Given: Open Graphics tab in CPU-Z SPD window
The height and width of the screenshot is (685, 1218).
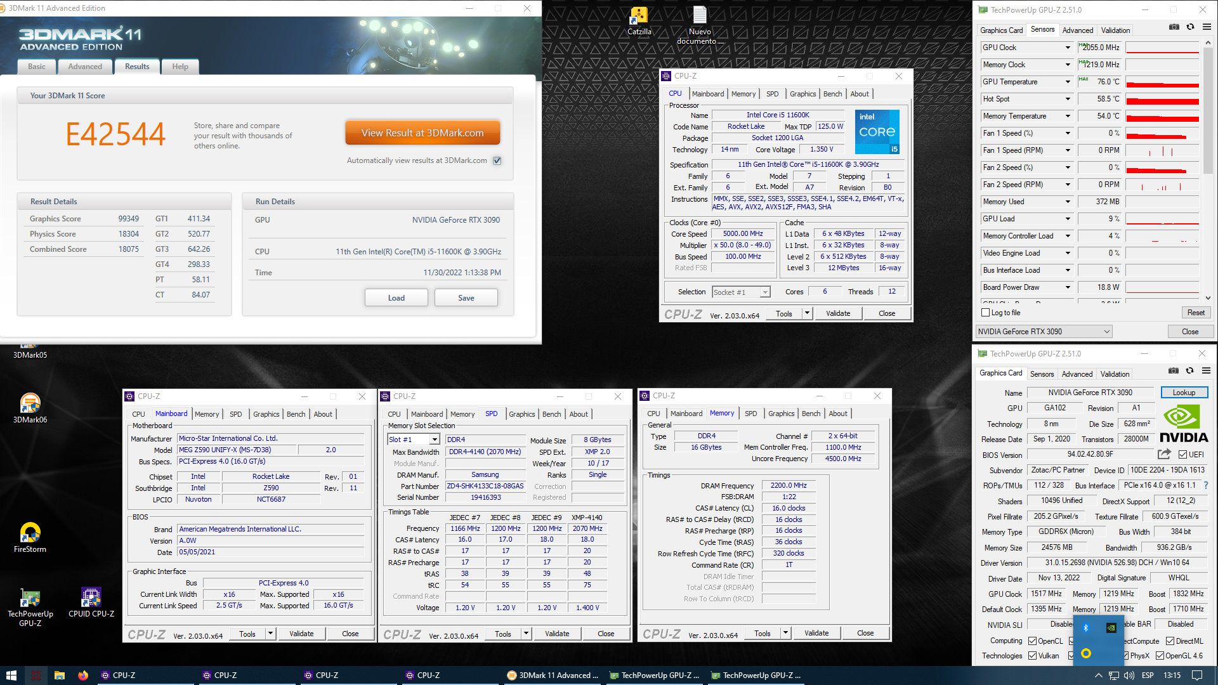Looking at the screenshot, I should tap(522, 414).
